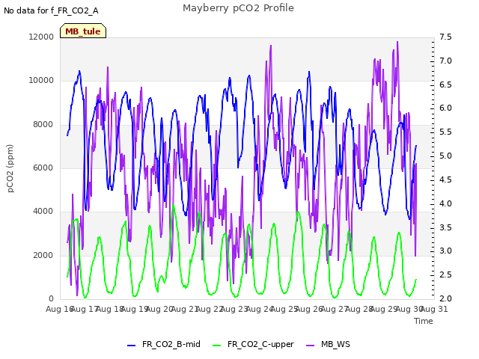Click the 3.0 right-axis tick label
Image resolution: width=479 pixels, height=359 pixels.
[446, 251]
